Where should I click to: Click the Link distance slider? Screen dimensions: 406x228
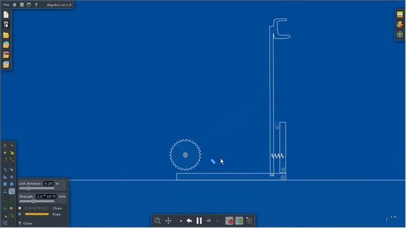click(x=37, y=189)
